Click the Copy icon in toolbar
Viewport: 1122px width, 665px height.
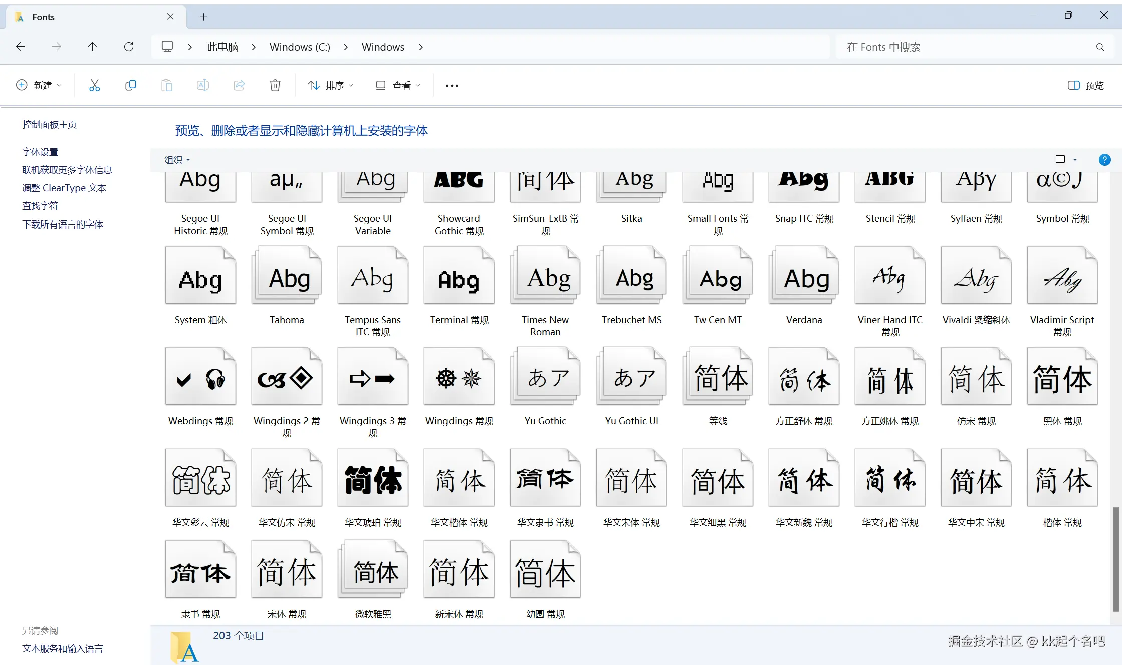pyautogui.click(x=130, y=86)
